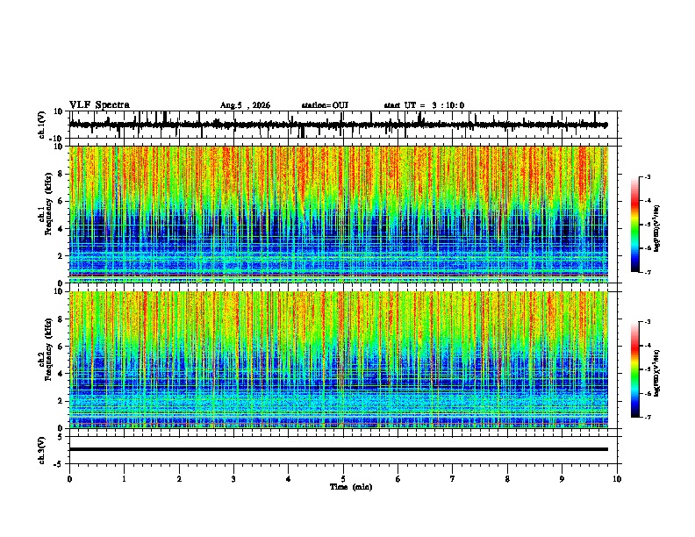Click the ch.1 colorbar log(PSD) unit label
The image size is (695, 537).
coord(657,229)
